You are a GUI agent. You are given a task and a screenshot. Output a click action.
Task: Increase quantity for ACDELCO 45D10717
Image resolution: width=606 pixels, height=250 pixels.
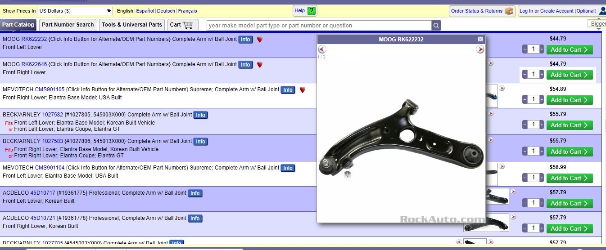(542, 203)
